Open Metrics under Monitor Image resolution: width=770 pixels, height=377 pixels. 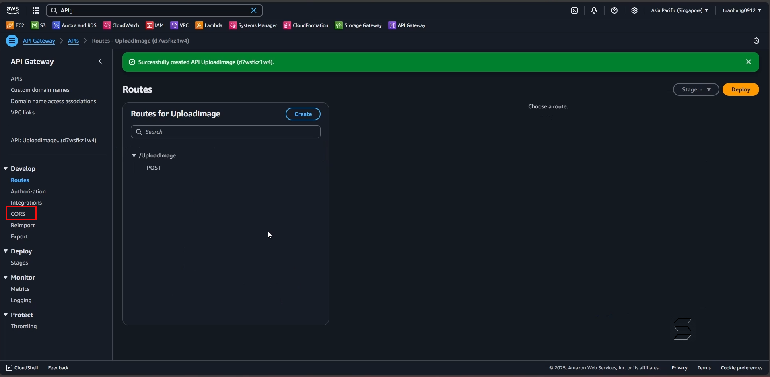click(20, 289)
